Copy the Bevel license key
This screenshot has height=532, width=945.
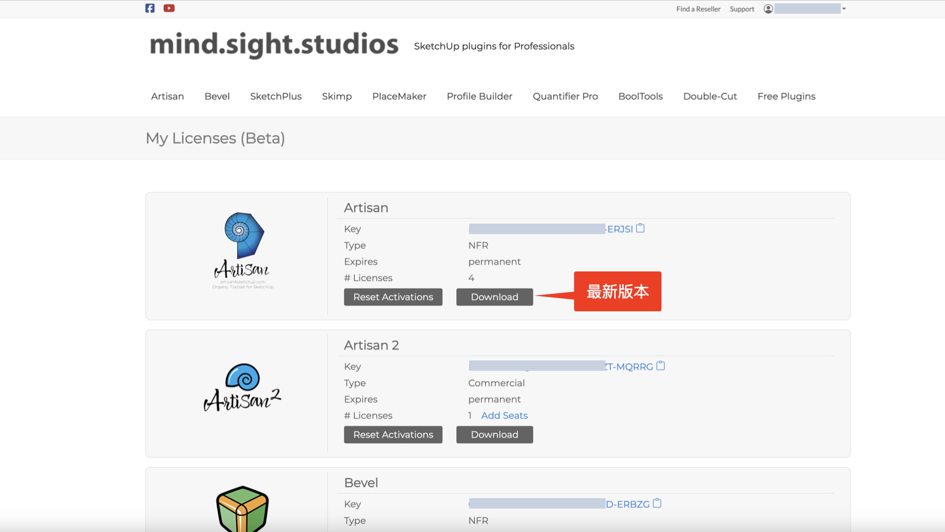pyautogui.click(x=657, y=503)
